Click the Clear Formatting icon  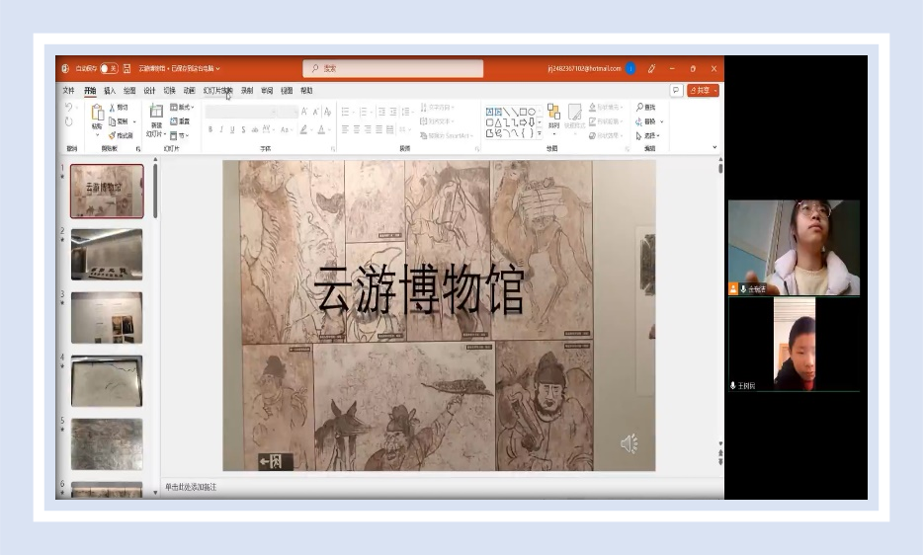(x=328, y=112)
